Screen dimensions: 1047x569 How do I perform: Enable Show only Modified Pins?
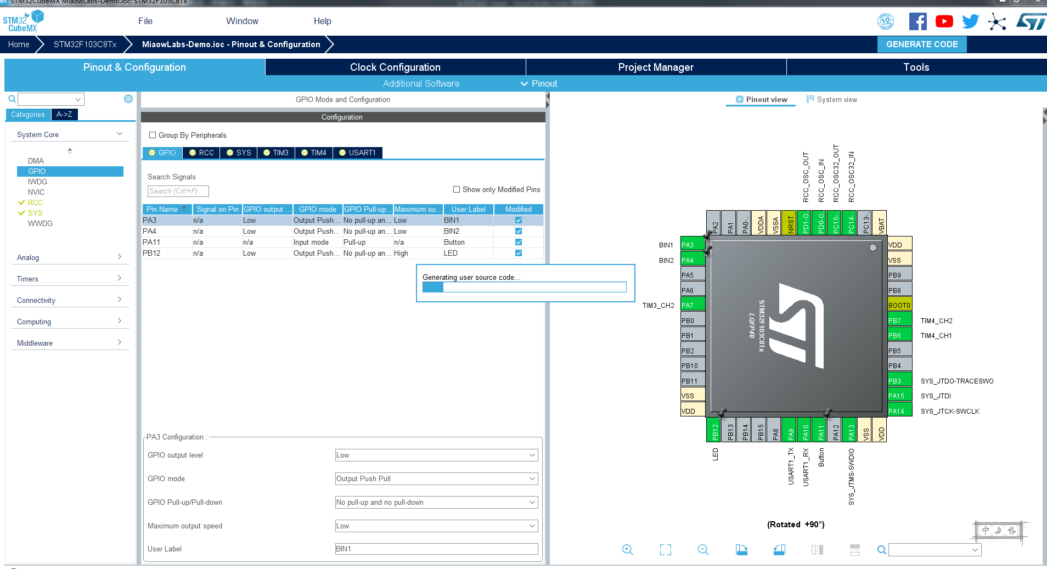click(x=456, y=189)
